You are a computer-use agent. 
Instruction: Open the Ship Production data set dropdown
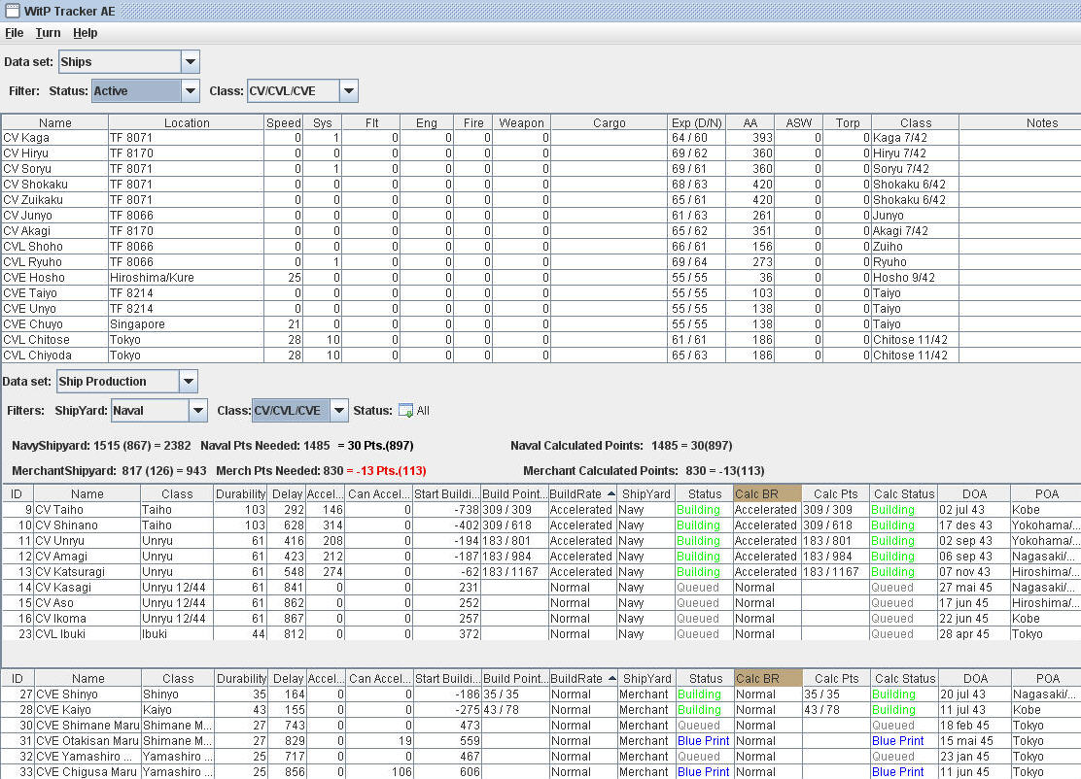189,382
